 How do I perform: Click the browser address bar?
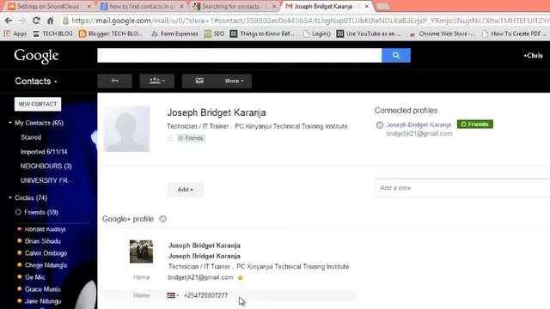pos(304,21)
